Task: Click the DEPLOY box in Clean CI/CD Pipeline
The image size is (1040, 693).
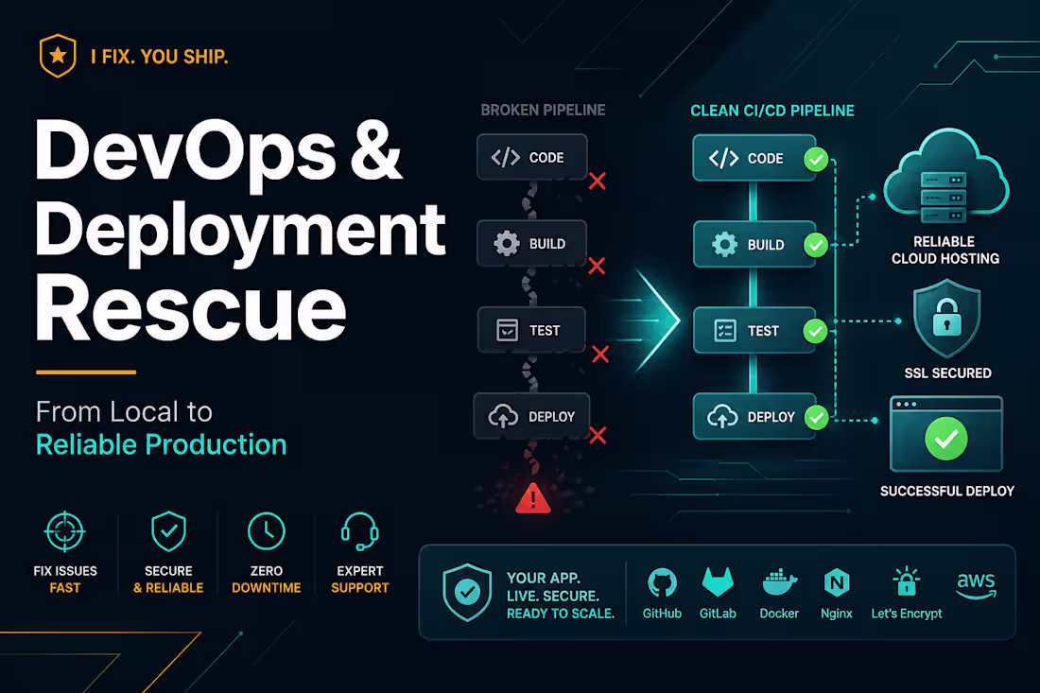Action: tap(754, 417)
